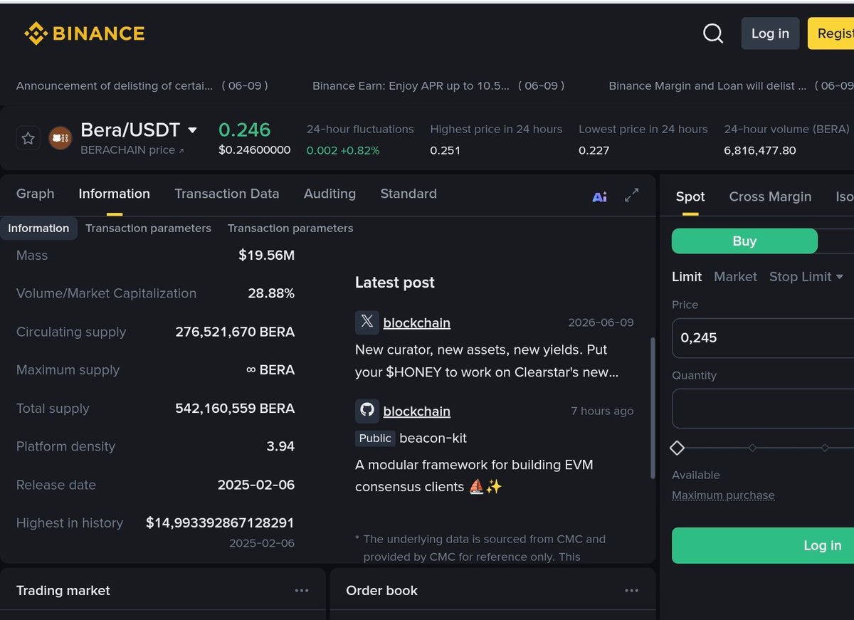Image resolution: width=854 pixels, height=620 pixels.
Task: Click the X social icon next to blockchain
Action: point(367,322)
